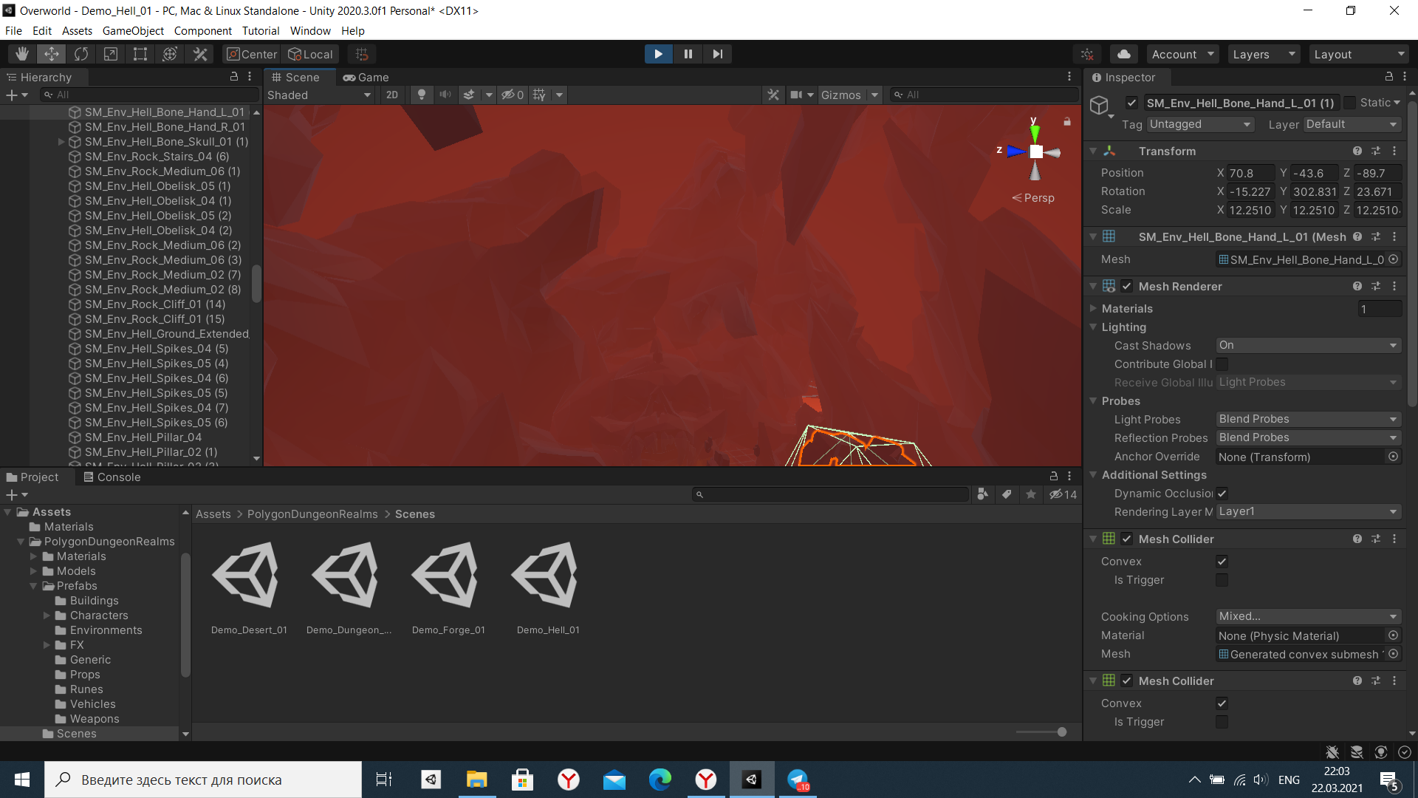
Task: Open scene camera settings
Action: (797, 95)
